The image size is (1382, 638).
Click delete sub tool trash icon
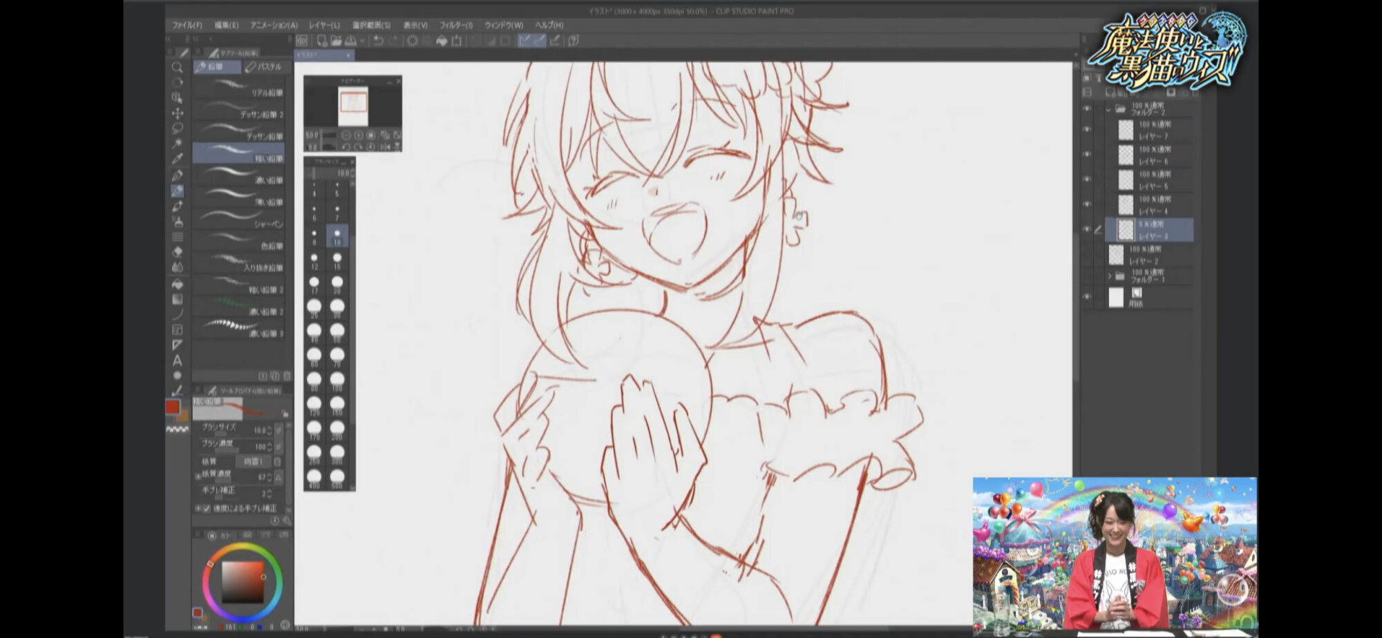point(287,376)
